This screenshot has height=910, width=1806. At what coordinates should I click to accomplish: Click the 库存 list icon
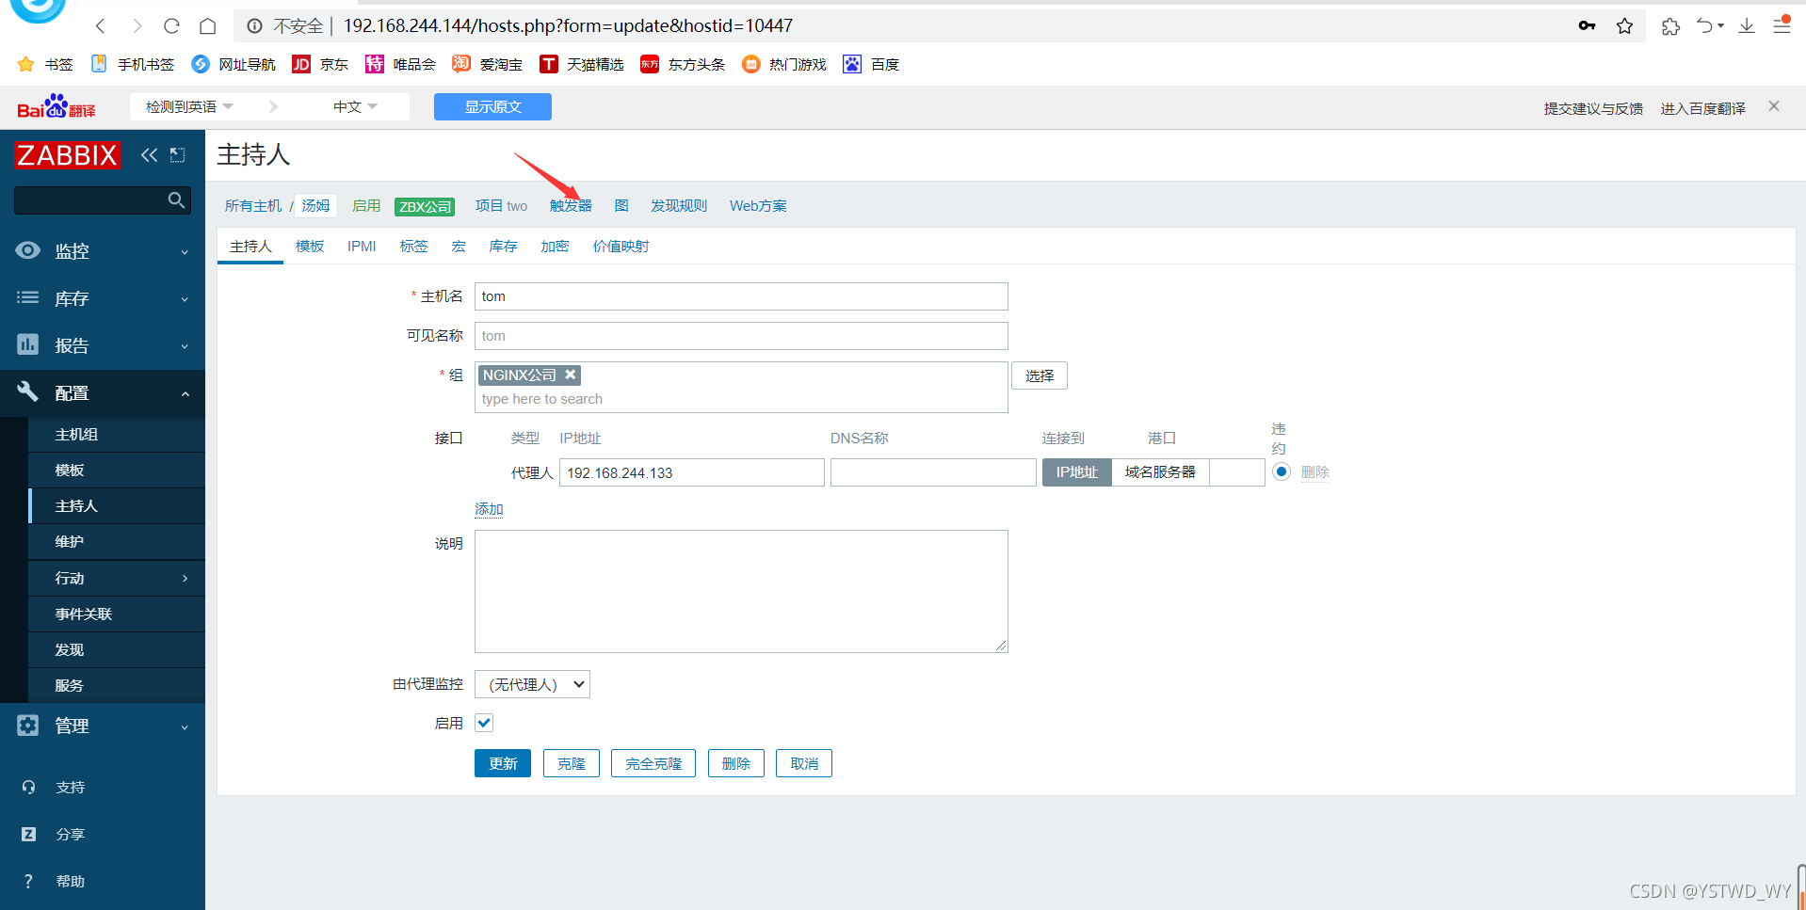(x=28, y=297)
